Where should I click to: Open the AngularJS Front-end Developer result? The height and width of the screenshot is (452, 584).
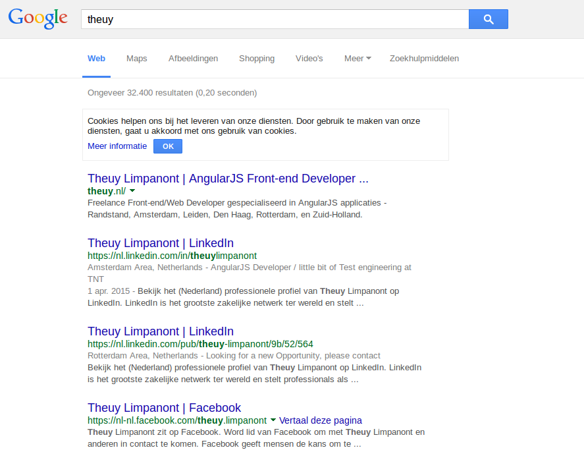click(x=228, y=179)
